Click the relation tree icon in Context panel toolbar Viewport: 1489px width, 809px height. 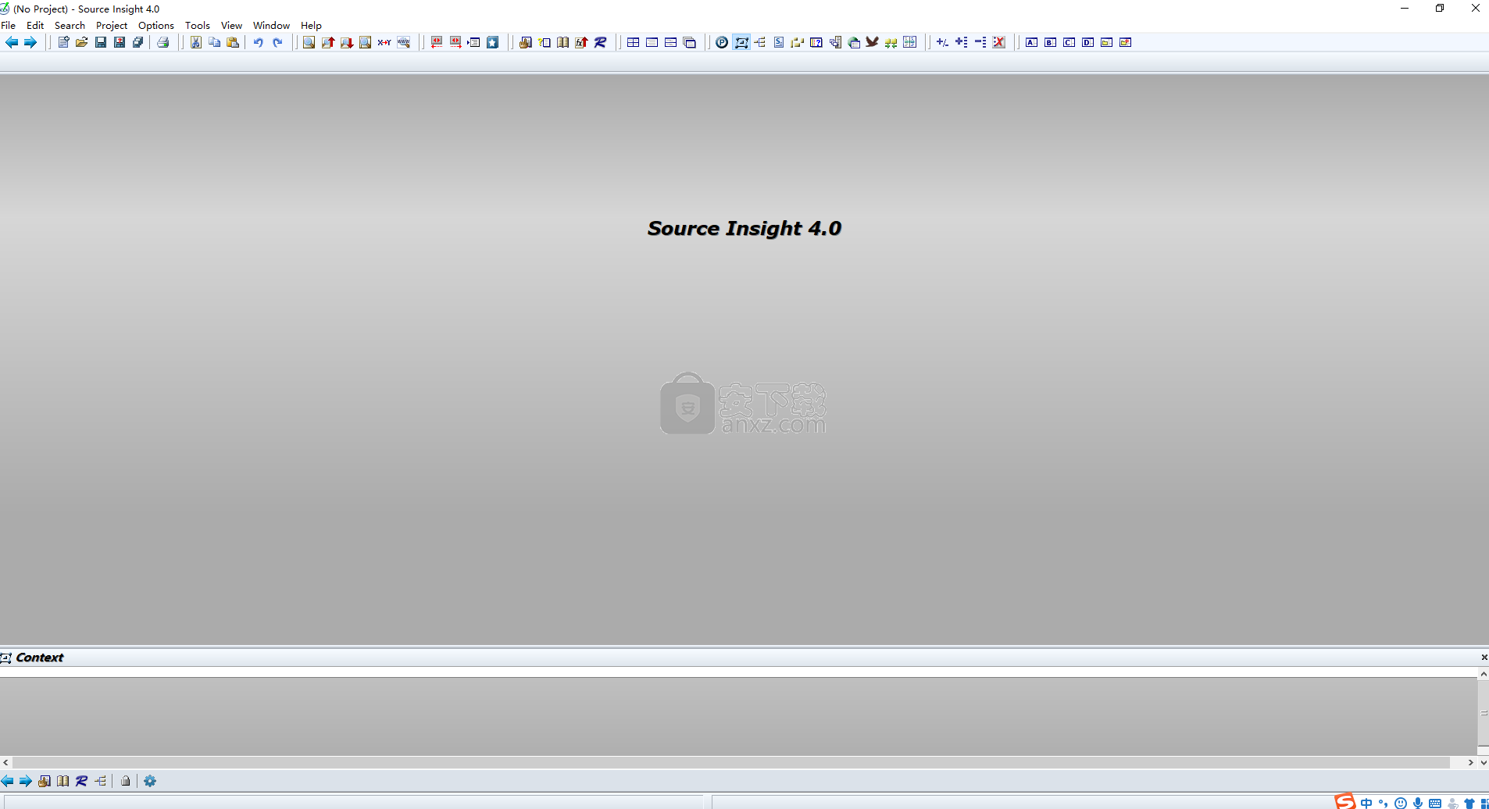click(x=101, y=781)
